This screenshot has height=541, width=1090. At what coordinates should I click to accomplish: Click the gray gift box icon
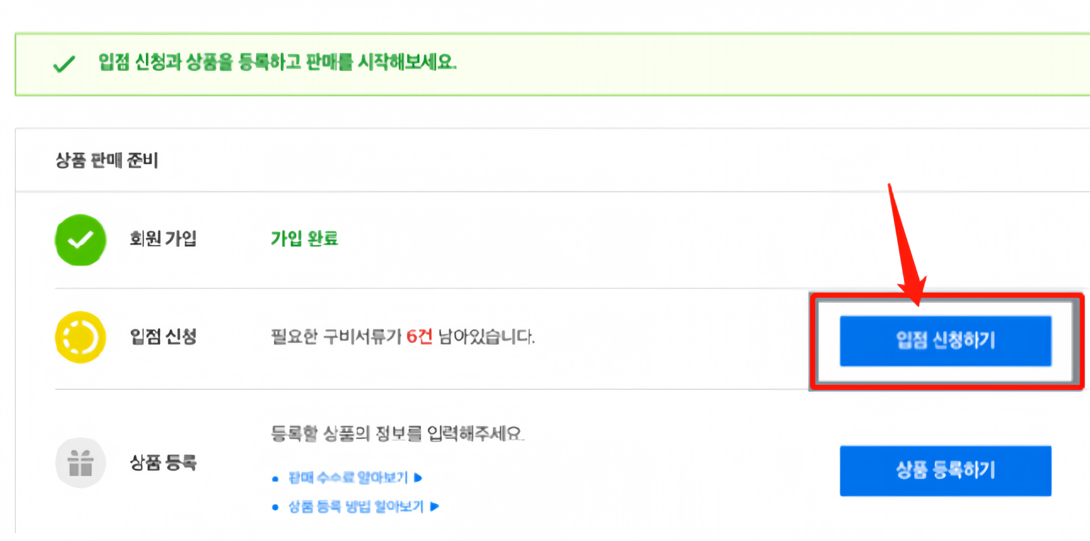pyautogui.click(x=79, y=462)
